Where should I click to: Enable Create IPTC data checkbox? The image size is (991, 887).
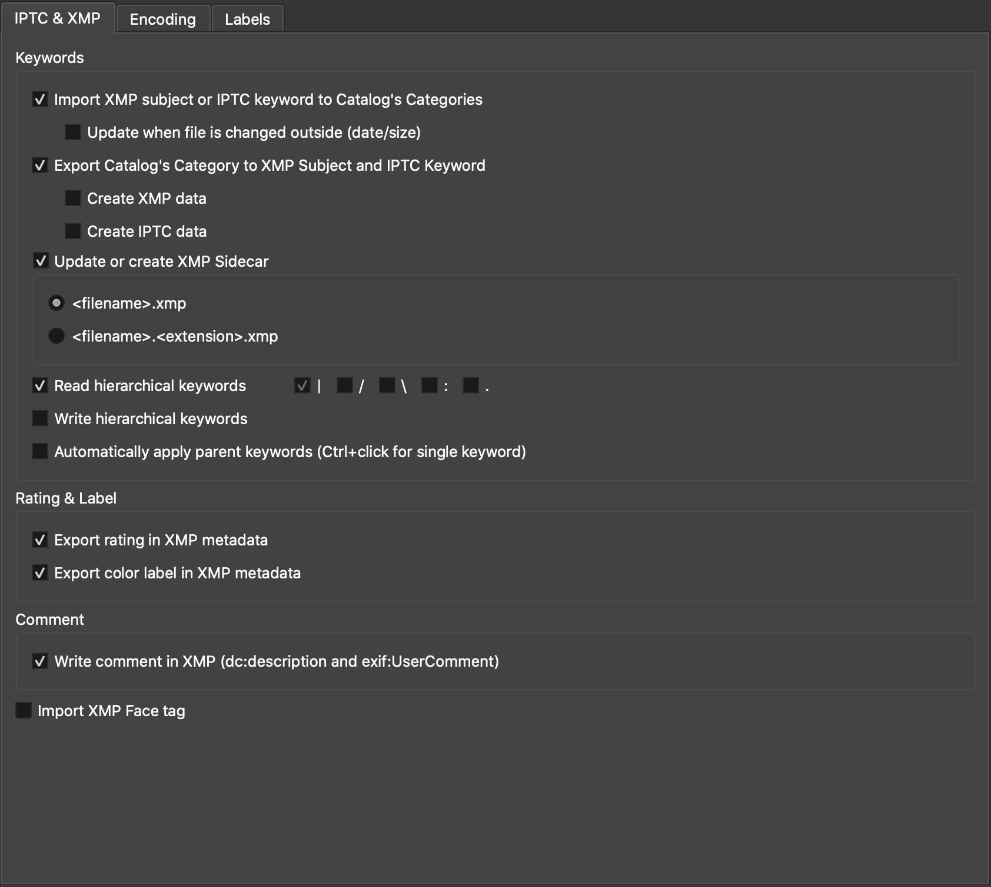point(73,231)
